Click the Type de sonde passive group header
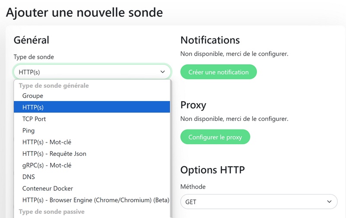The image size is (346, 218). pyautogui.click(x=51, y=212)
